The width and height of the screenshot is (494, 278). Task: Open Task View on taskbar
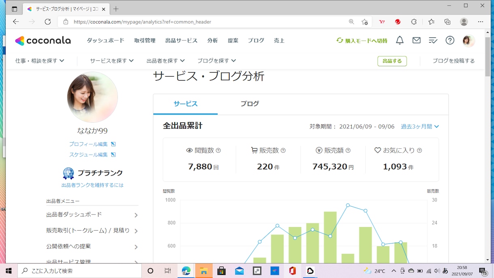click(x=168, y=271)
